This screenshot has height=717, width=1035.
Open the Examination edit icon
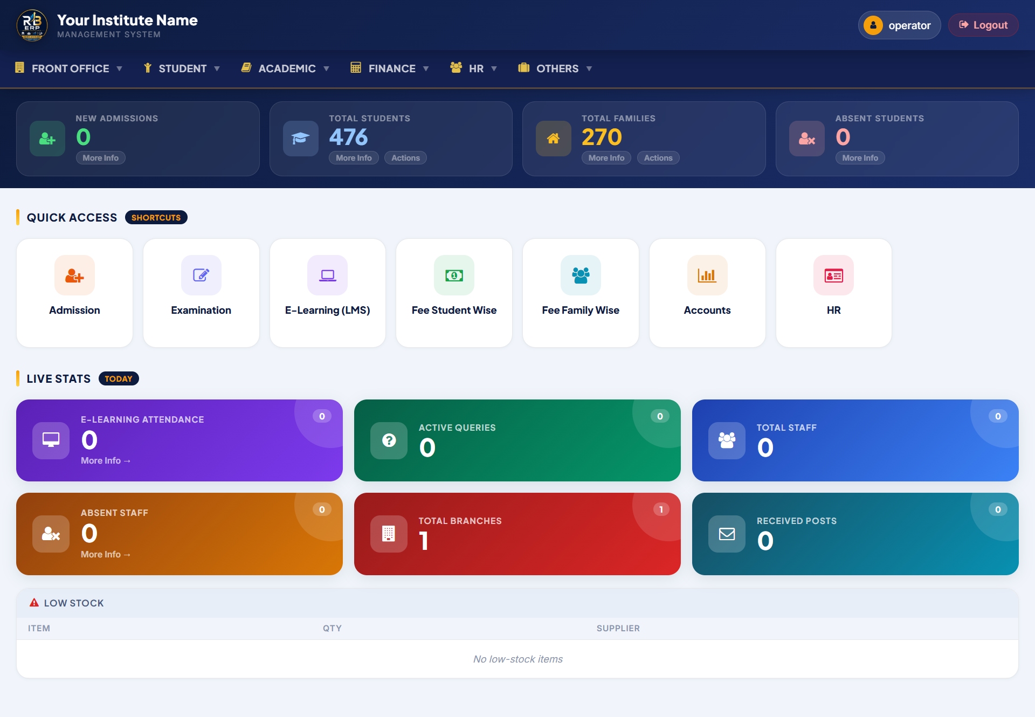pos(201,275)
